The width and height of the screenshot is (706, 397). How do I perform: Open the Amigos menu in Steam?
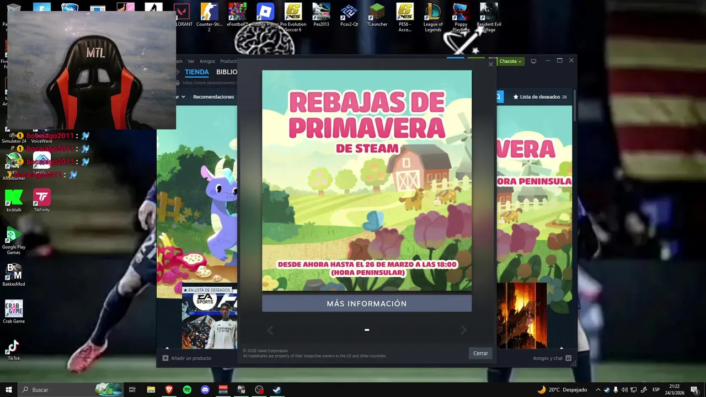(207, 61)
